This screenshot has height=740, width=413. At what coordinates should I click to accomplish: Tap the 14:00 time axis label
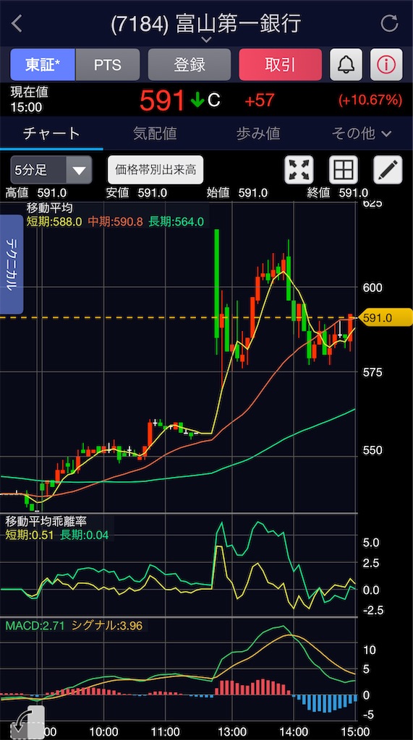(294, 731)
